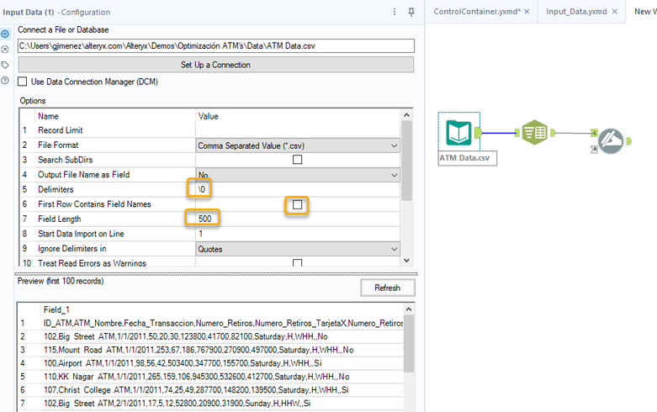Select the ATM Data.csv Input Data tool
The width and height of the screenshot is (657, 412).
458,132
